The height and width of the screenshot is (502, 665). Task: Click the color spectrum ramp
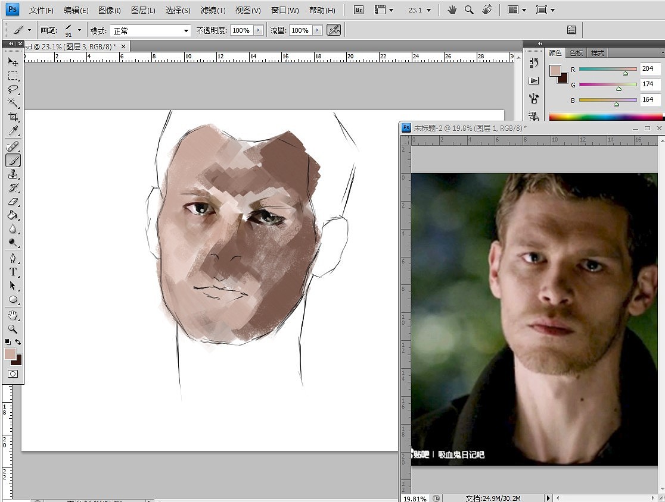pos(605,117)
